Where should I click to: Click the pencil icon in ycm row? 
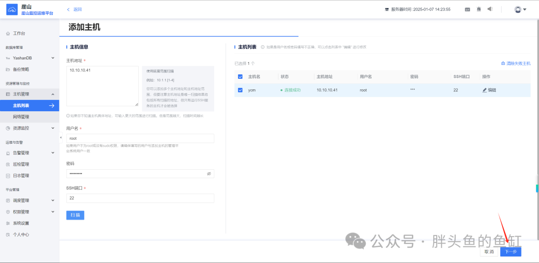coord(485,90)
